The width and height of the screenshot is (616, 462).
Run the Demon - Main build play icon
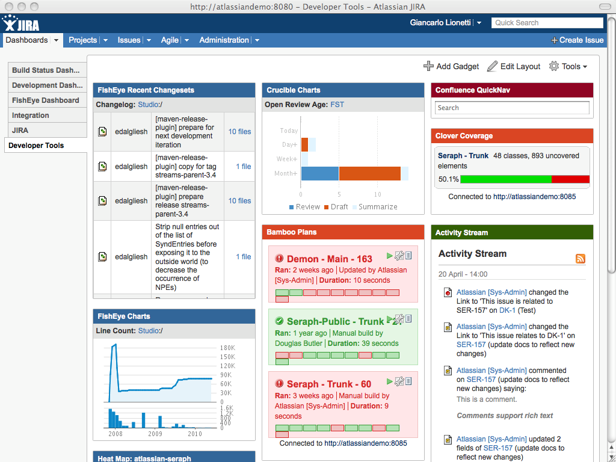click(x=390, y=256)
